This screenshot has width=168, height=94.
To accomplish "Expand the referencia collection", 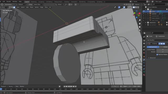I will coord(146,23).
